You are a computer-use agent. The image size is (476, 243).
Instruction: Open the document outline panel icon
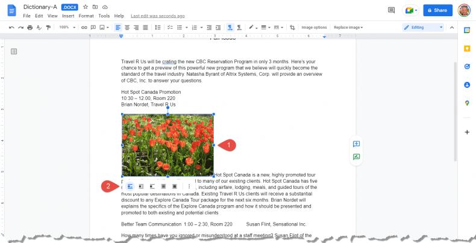point(14,52)
